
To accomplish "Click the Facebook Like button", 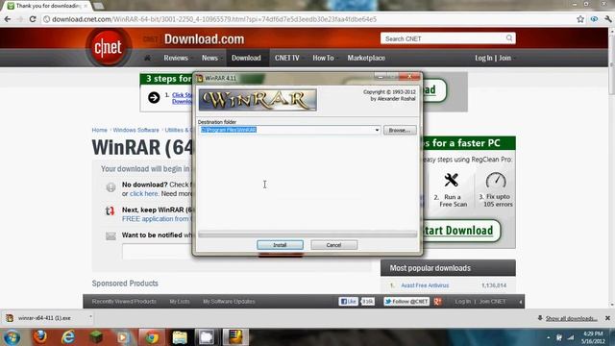I will pos(348,301).
